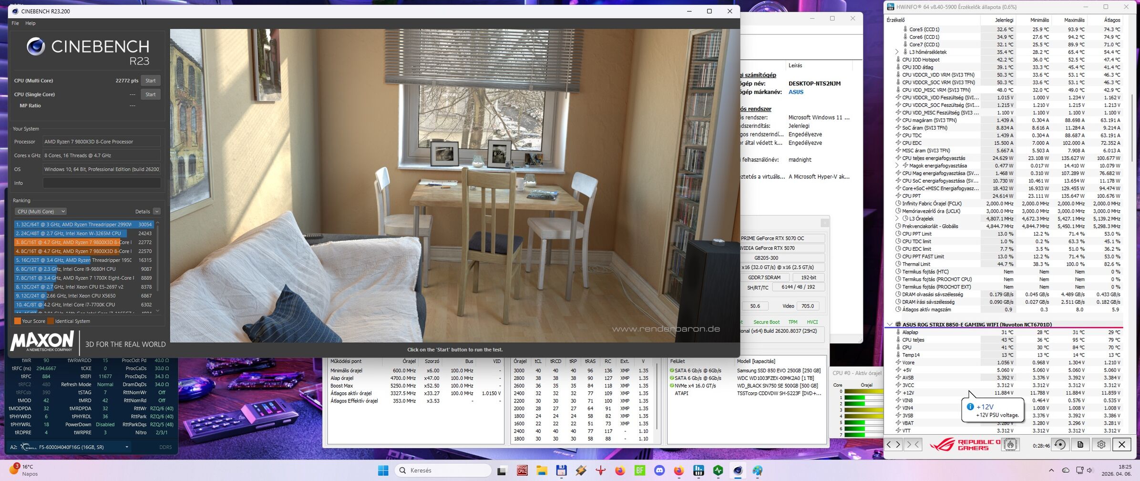
Task: Show hidden system tray icons
Action: [1051, 470]
